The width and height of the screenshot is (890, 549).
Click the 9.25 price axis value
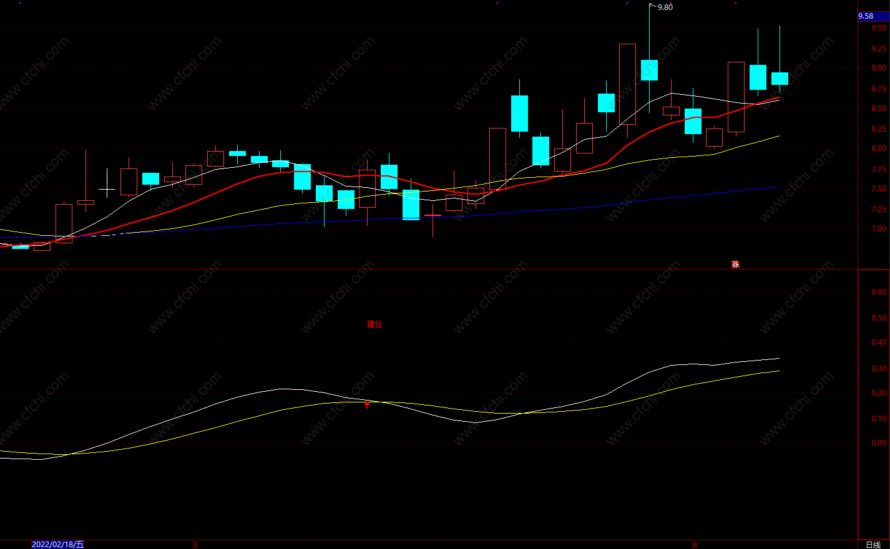click(879, 49)
